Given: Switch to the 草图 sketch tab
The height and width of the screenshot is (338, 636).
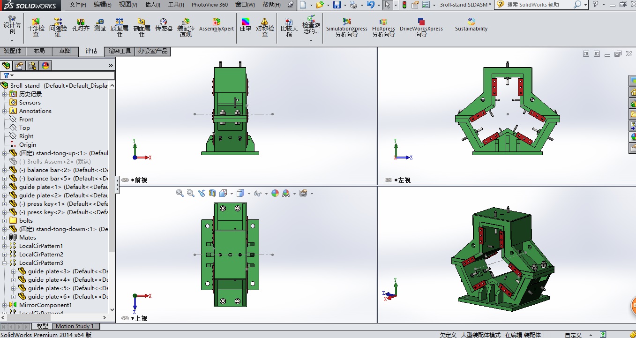Looking at the screenshot, I should tap(65, 51).
